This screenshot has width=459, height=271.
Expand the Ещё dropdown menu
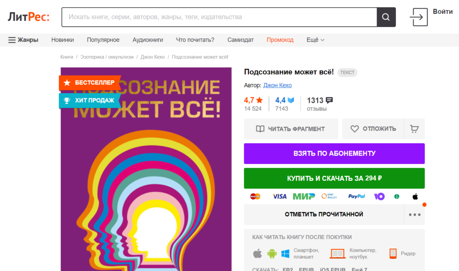(315, 40)
